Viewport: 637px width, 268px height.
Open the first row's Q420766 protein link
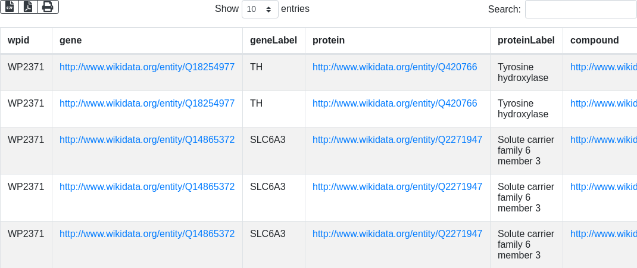(x=395, y=67)
